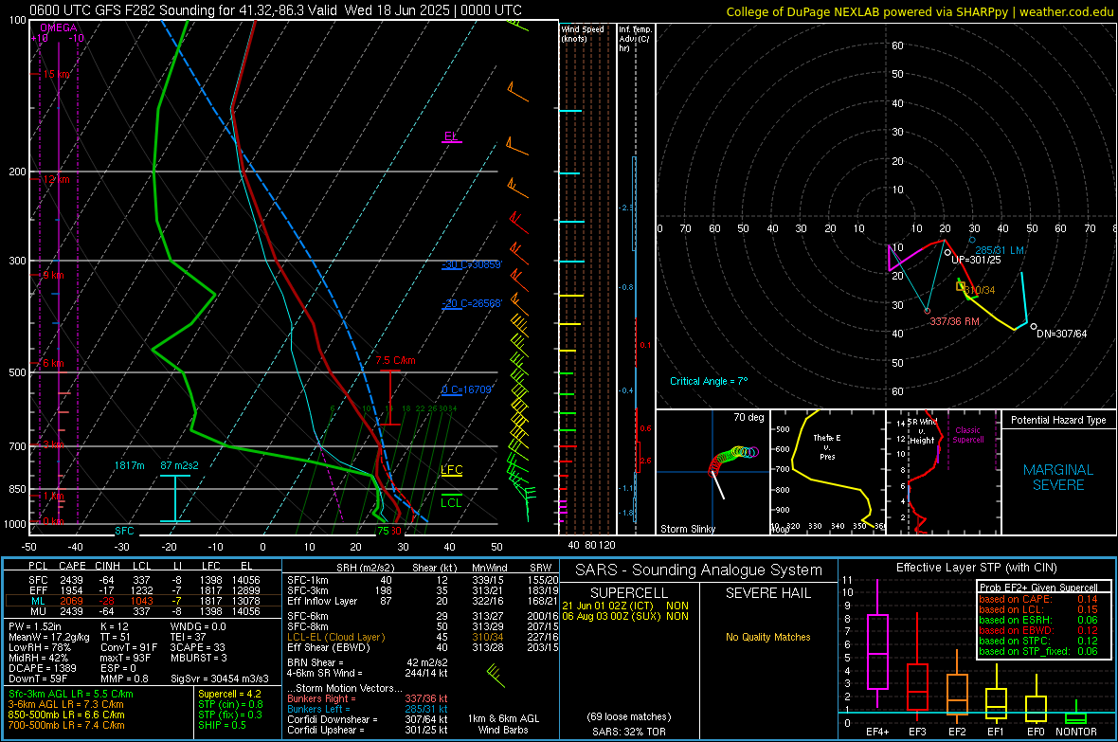Select the magenta Classic Supercell label
Viewport: 1118px width, 742px height.
pyautogui.click(x=968, y=435)
